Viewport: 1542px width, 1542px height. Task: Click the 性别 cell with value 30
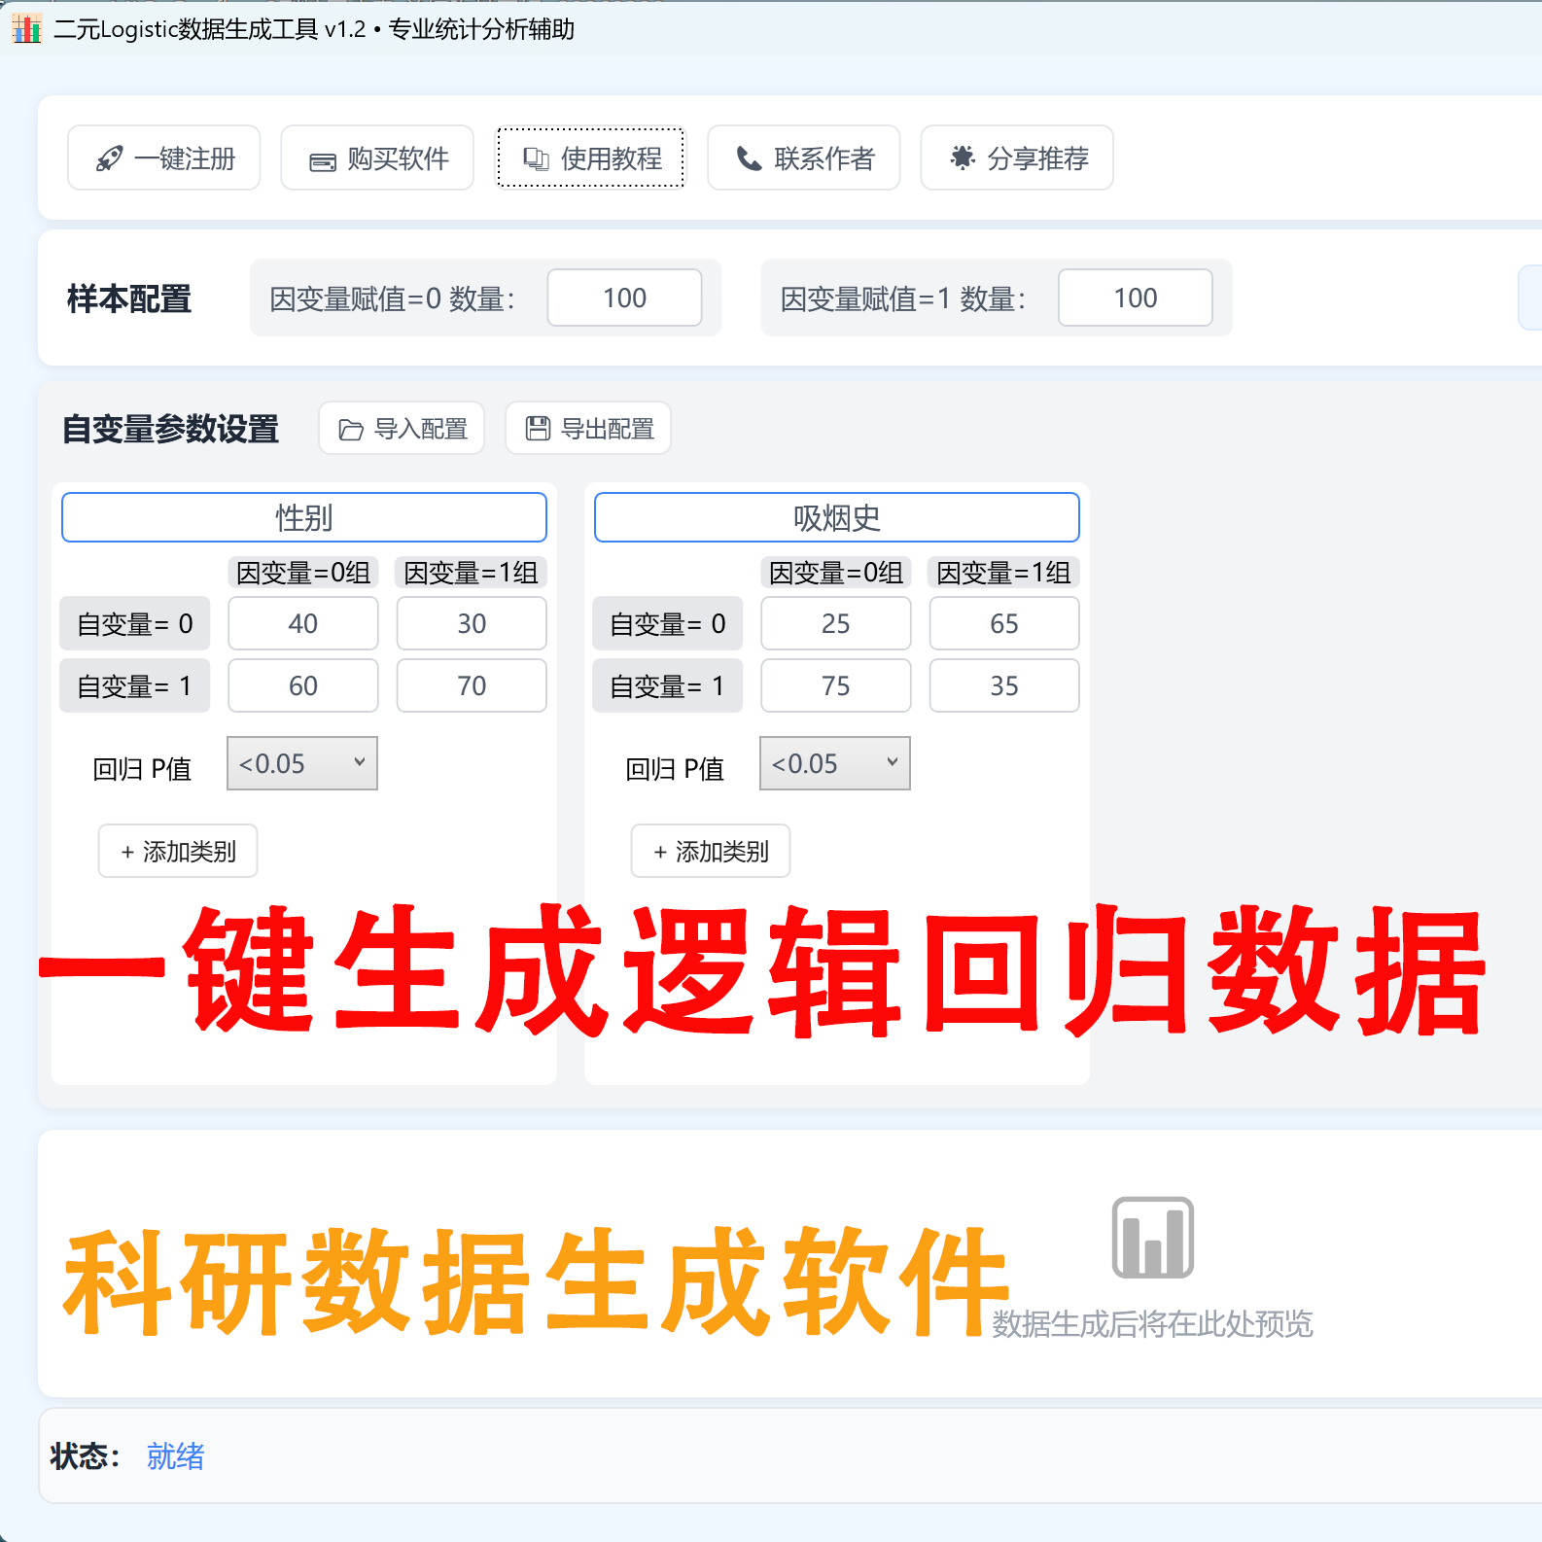pyautogui.click(x=472, y=623)
